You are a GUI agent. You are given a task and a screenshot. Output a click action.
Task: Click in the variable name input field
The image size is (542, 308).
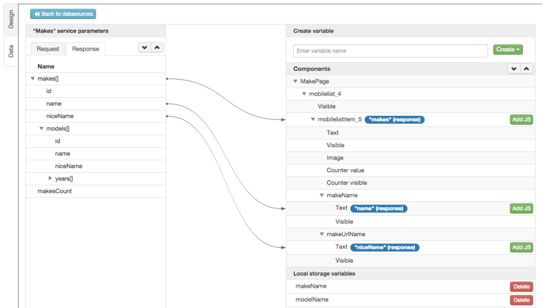pyautogui.click(x=390, y=51)
